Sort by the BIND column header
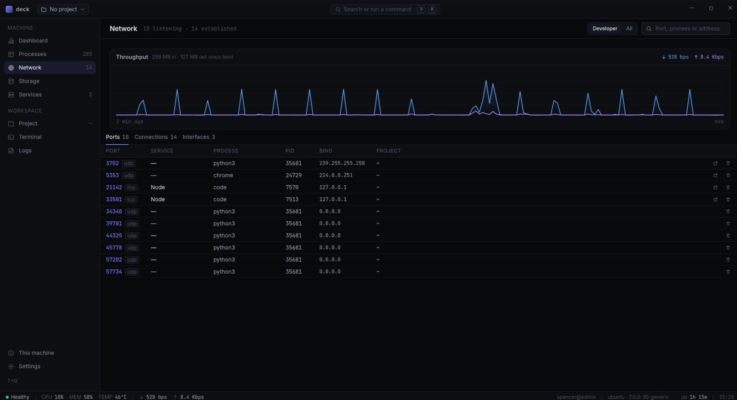This screenshot has width=737, height=400. point(326,151)
